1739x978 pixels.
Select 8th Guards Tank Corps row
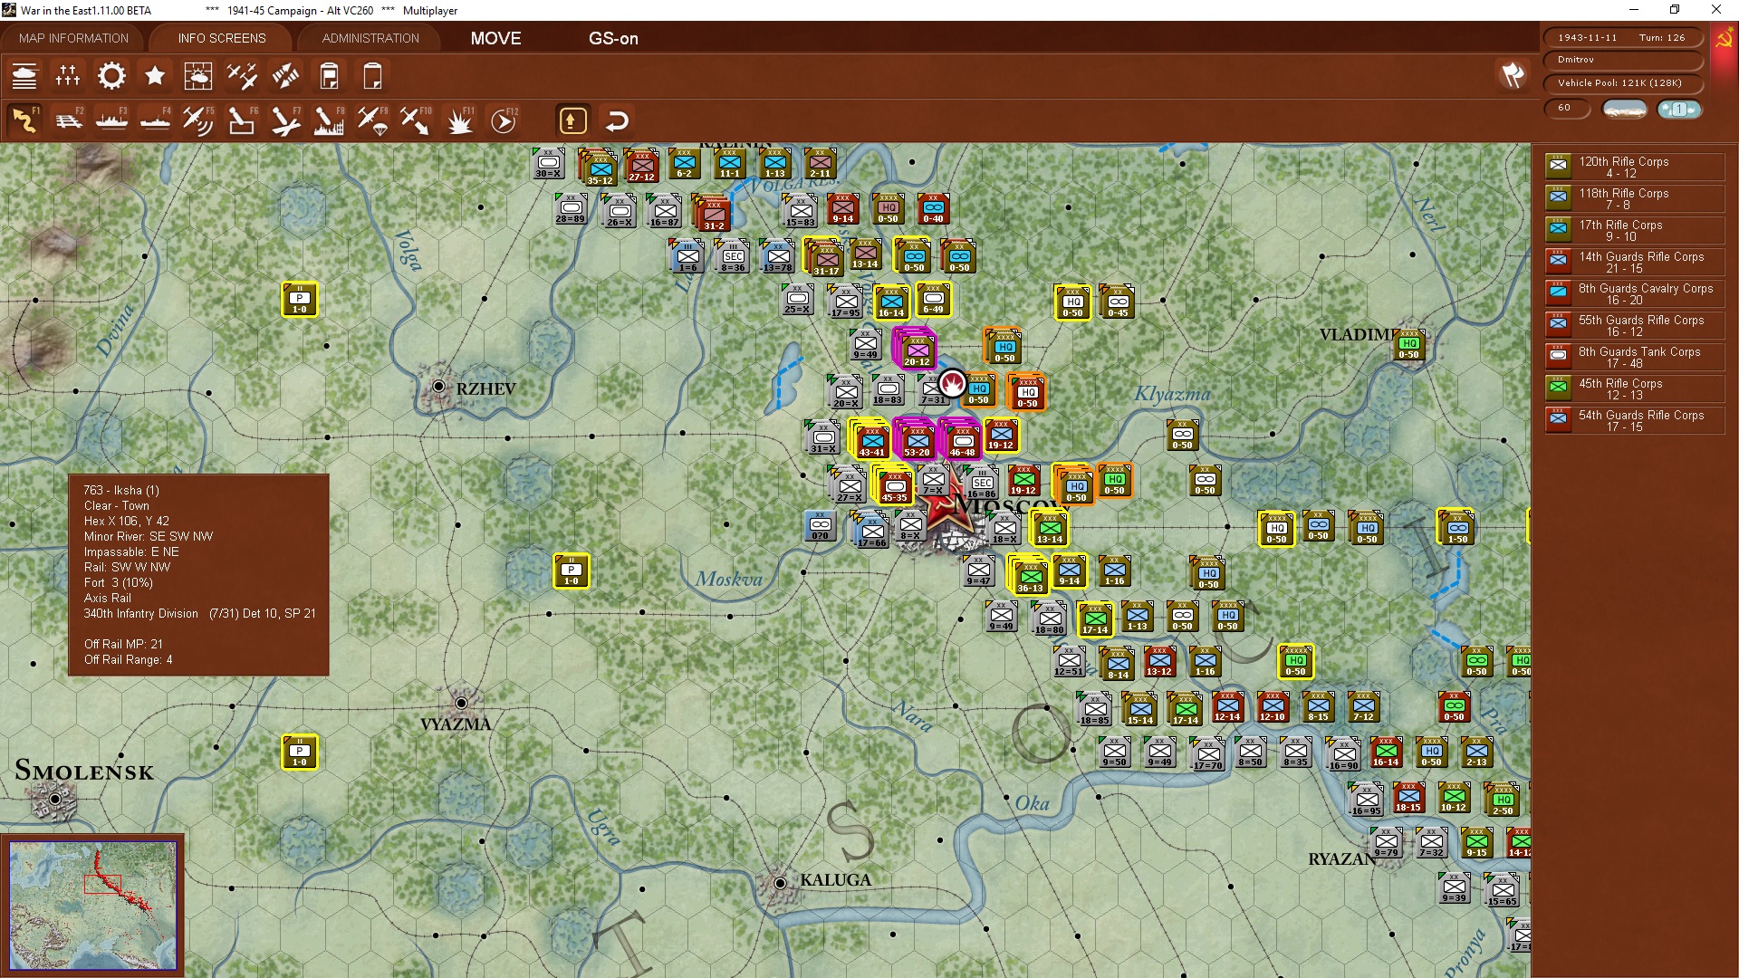click(1635, 357)
